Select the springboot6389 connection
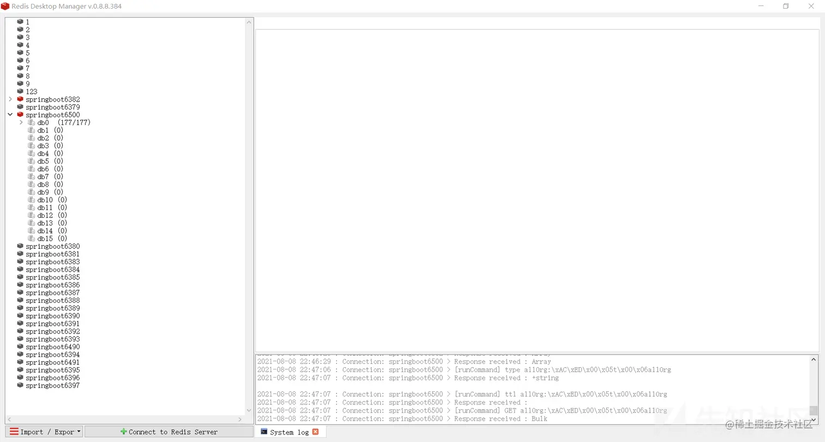Screen dimensions: 825x442 click(52, 308)
